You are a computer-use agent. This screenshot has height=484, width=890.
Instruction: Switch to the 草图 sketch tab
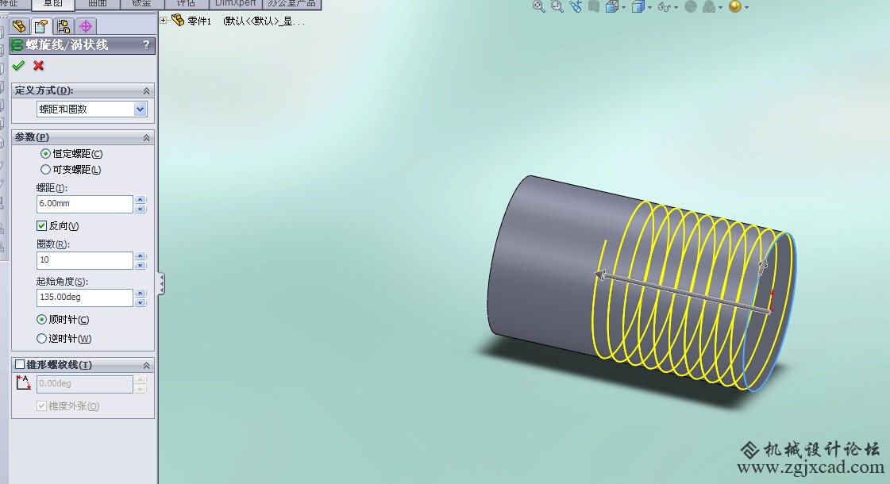[x=52, y=4]
